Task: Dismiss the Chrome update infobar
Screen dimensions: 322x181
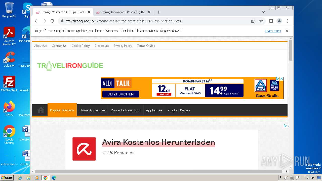Action: (x=287, y=31)
